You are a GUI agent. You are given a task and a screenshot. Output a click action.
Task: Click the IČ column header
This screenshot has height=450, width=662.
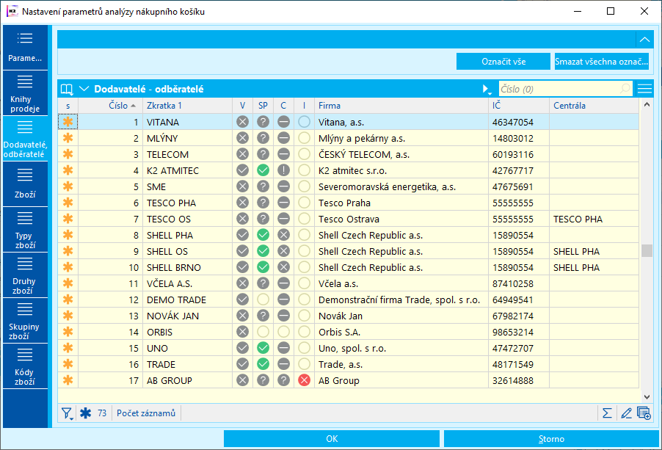point(518,106)
